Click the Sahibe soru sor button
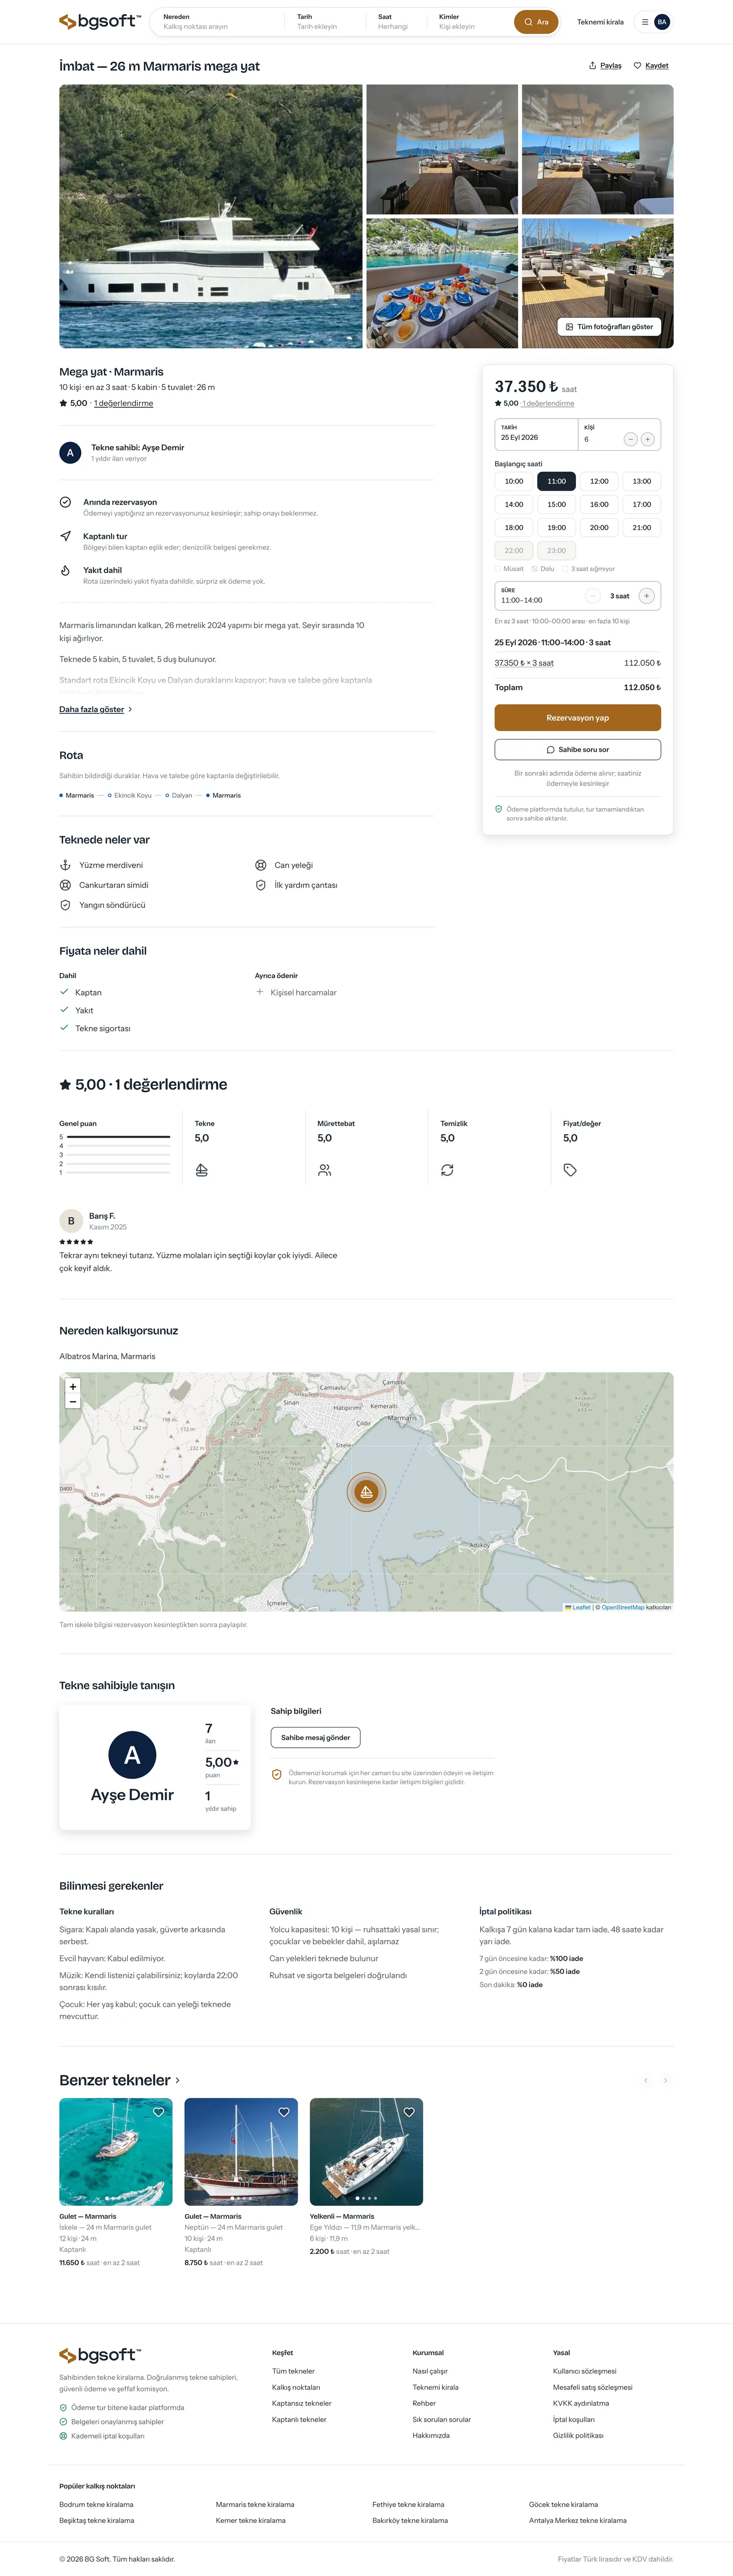Viewport: 733px width, 2576px height. click(578, 750)
